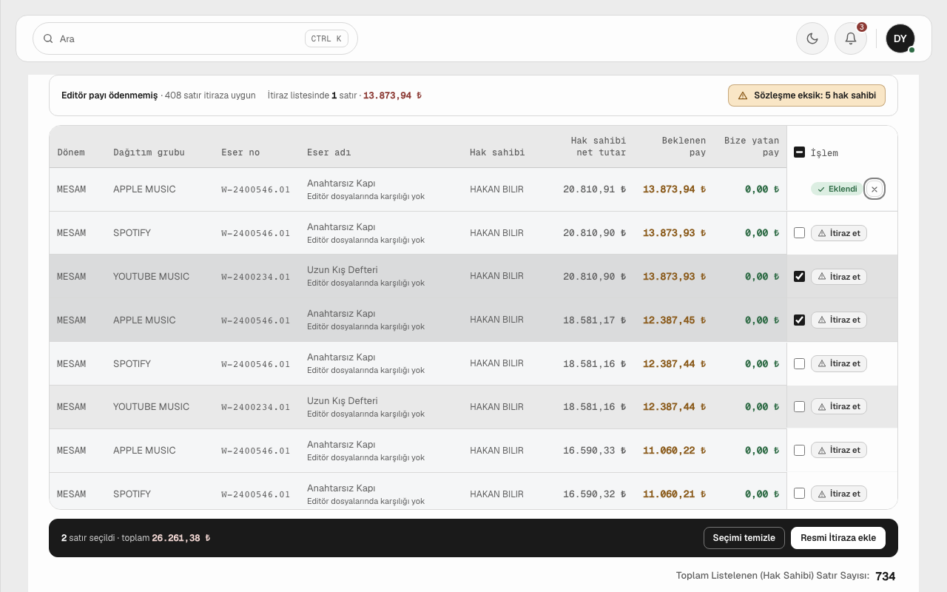Click the Eser adı column header
Image resolution: width=947 pixels, height=592 pixels.
click(x=328, y=152)
